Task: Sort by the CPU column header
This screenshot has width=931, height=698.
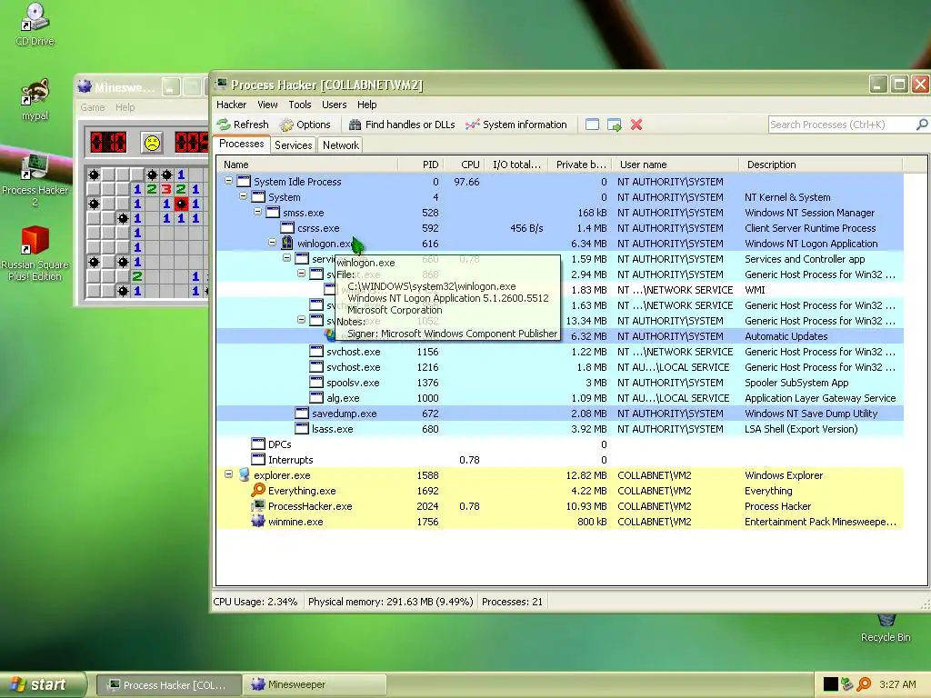Action: coord(465,165)
